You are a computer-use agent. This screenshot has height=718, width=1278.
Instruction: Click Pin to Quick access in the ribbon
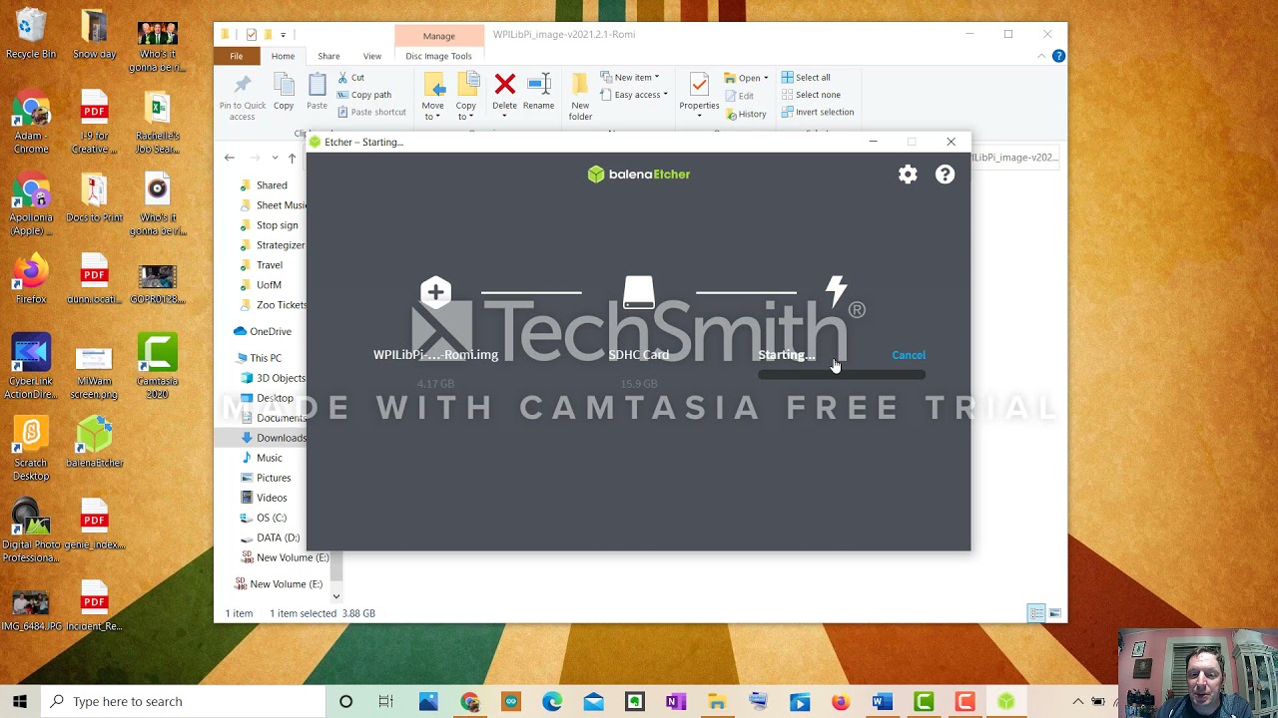(x=242, y=97)
